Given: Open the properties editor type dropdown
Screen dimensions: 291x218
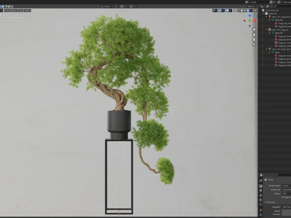Looking at the screenshot, I should point(263,174).
